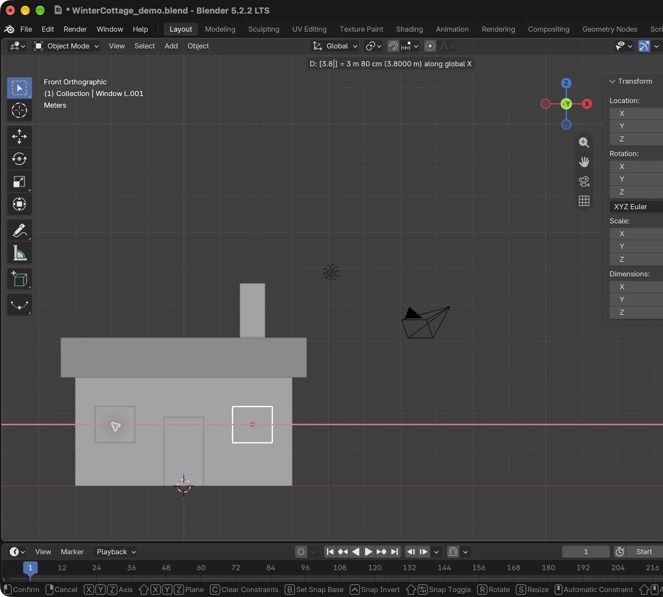
Task: Click the blue Z axis gizmo
Action: point(566,83)
